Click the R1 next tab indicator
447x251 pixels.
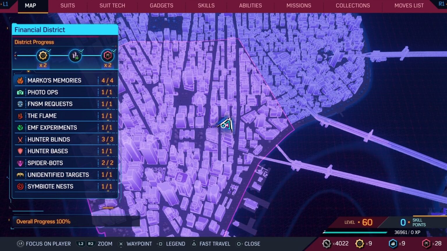coord(441,4)
